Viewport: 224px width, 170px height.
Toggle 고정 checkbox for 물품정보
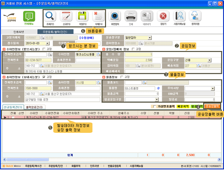click(122, 77)
